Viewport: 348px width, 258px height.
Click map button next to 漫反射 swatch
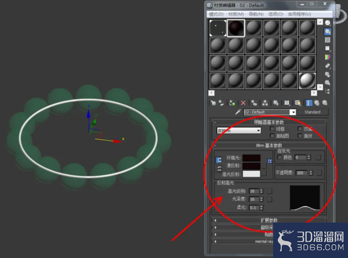point(264,166)
